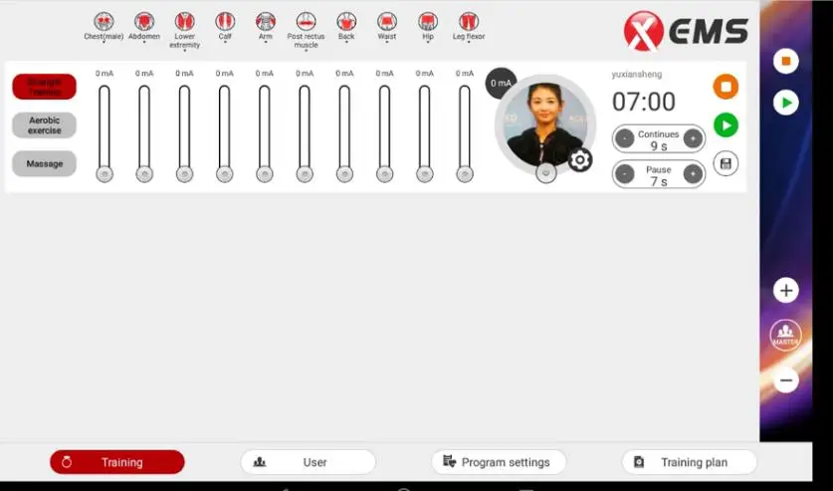Open the MASTER group control icon

click(x=785, y=336)
